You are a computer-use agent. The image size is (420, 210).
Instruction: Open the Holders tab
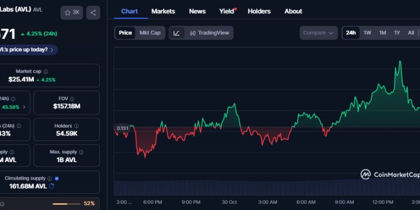259,11
